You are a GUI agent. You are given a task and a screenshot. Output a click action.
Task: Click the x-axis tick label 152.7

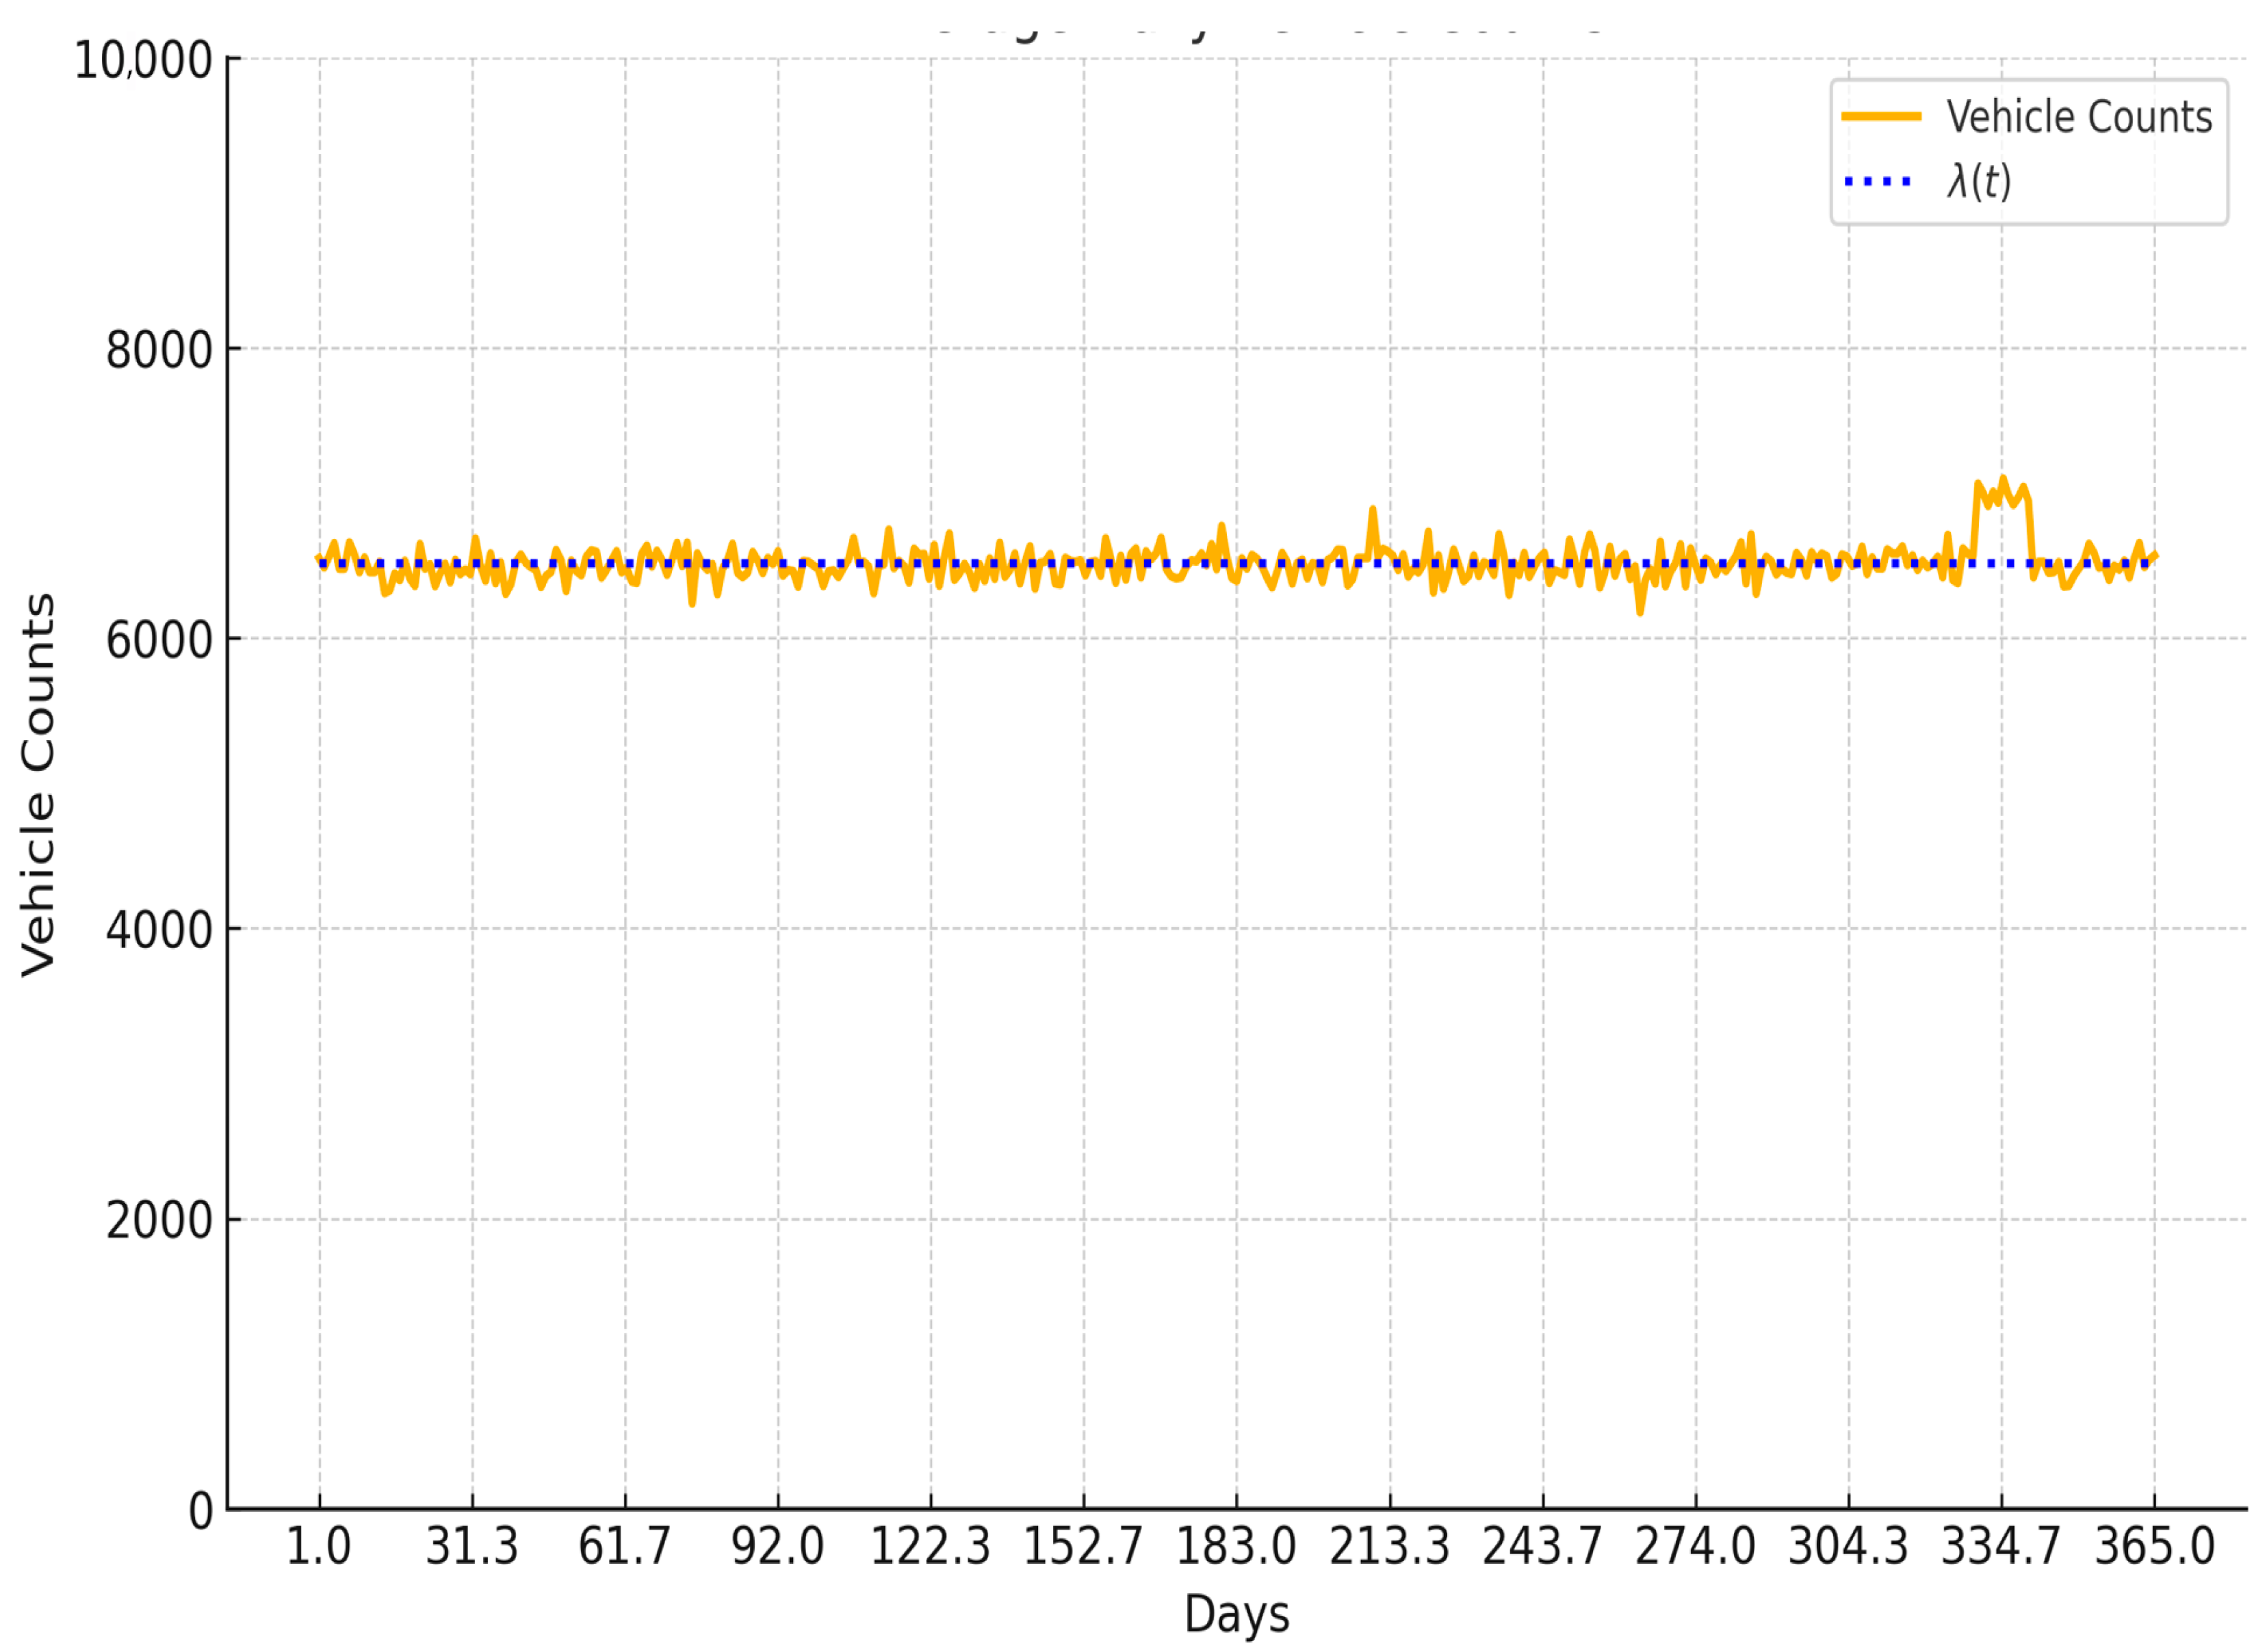pos(1083,1547)
